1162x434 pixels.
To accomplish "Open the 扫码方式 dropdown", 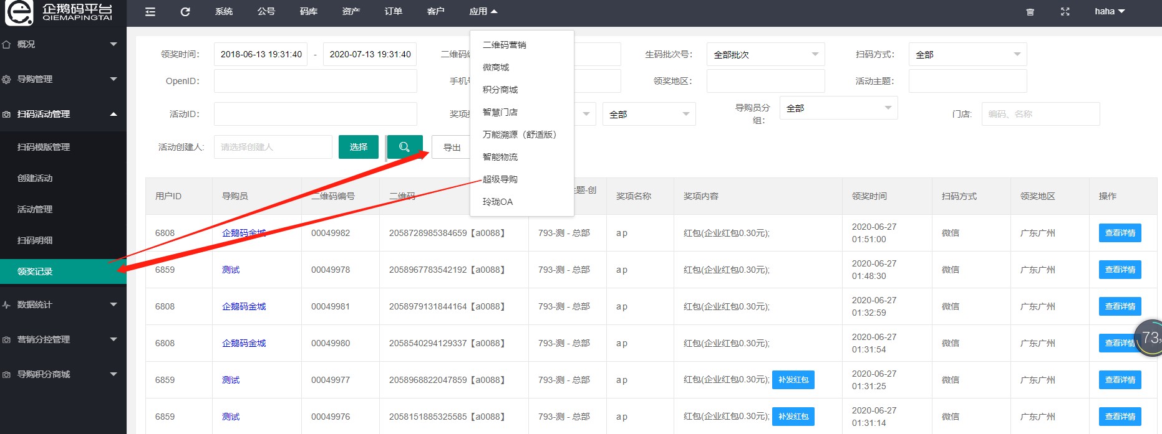I will click(x=967, y=55).
